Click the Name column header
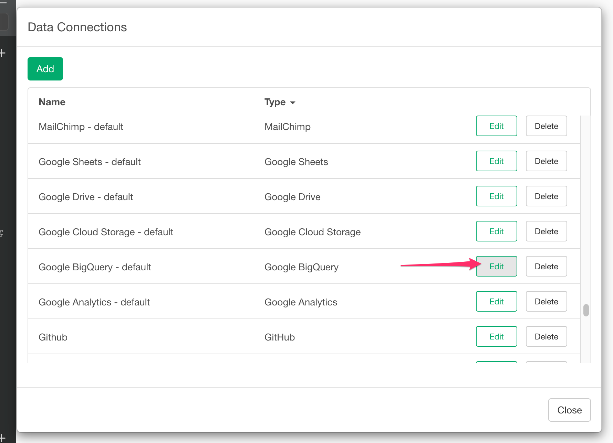The height and width of the screenshot is (443, 613). [52, 102]
